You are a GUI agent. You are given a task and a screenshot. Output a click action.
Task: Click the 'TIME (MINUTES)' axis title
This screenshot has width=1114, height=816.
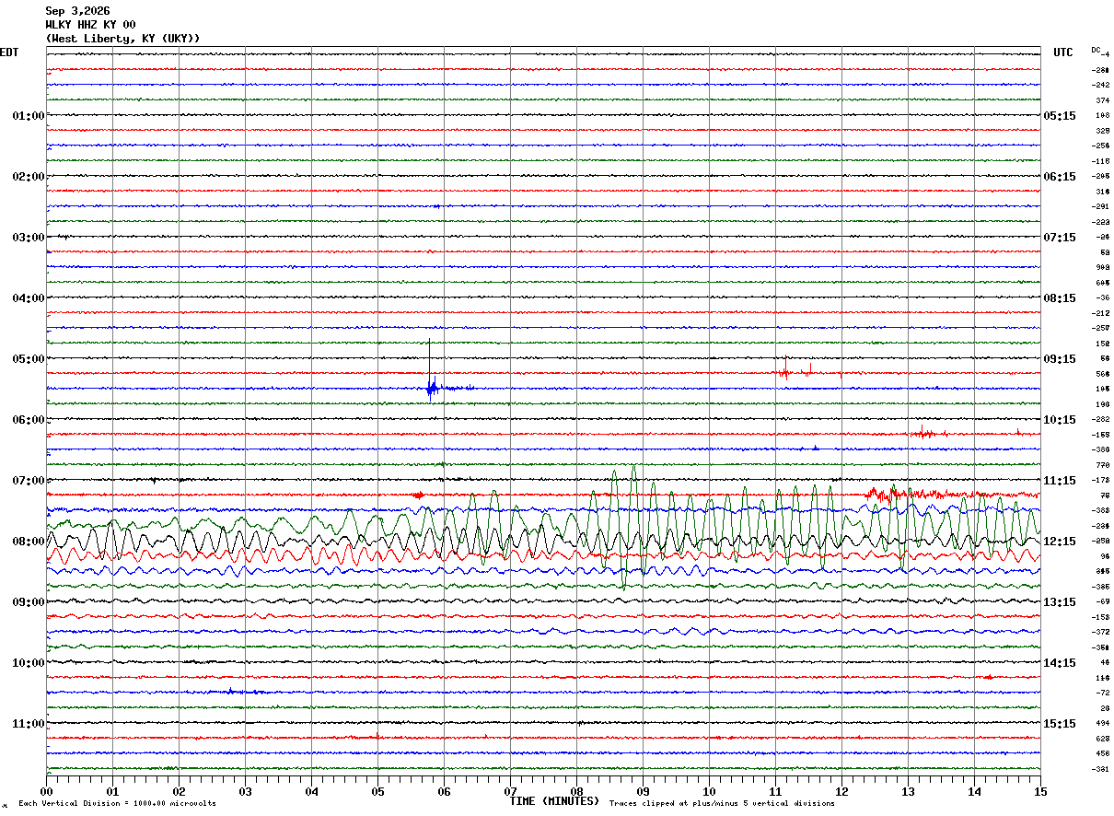coord(554,801)
